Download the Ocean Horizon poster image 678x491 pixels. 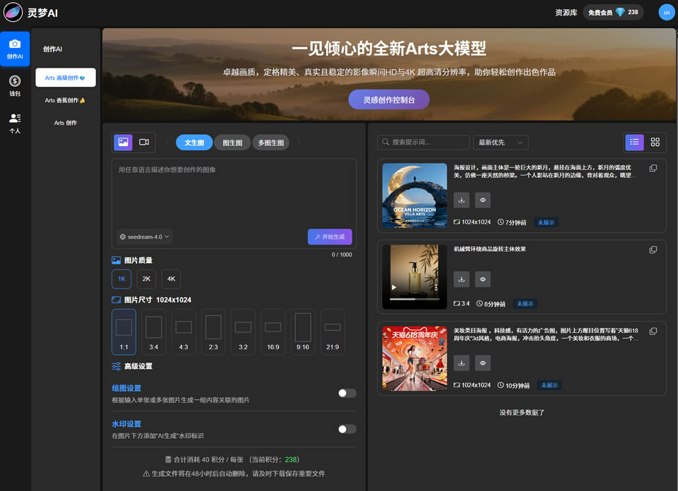point(461,200)
